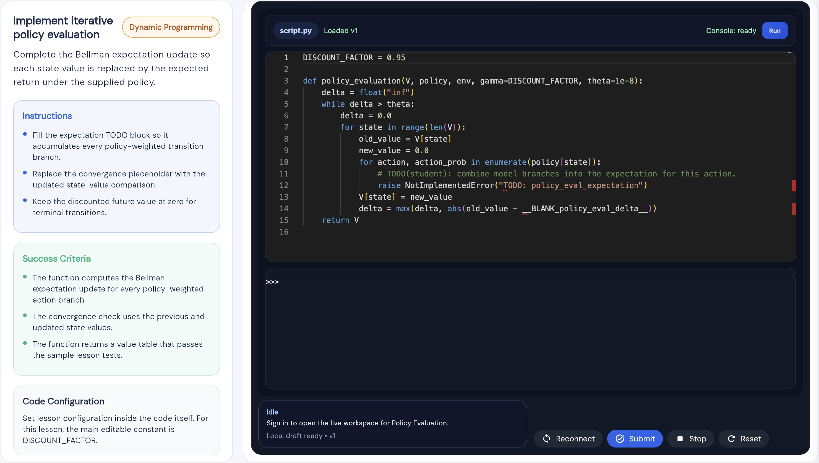Click the Submit checkmark icon
The image size is (819, 463).
tap(620, 438)
